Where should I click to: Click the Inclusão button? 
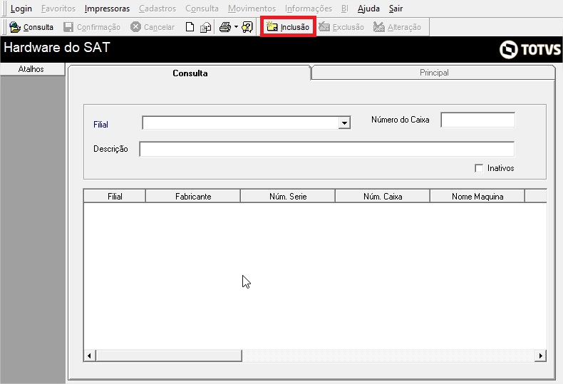click(x=288, y=27)
